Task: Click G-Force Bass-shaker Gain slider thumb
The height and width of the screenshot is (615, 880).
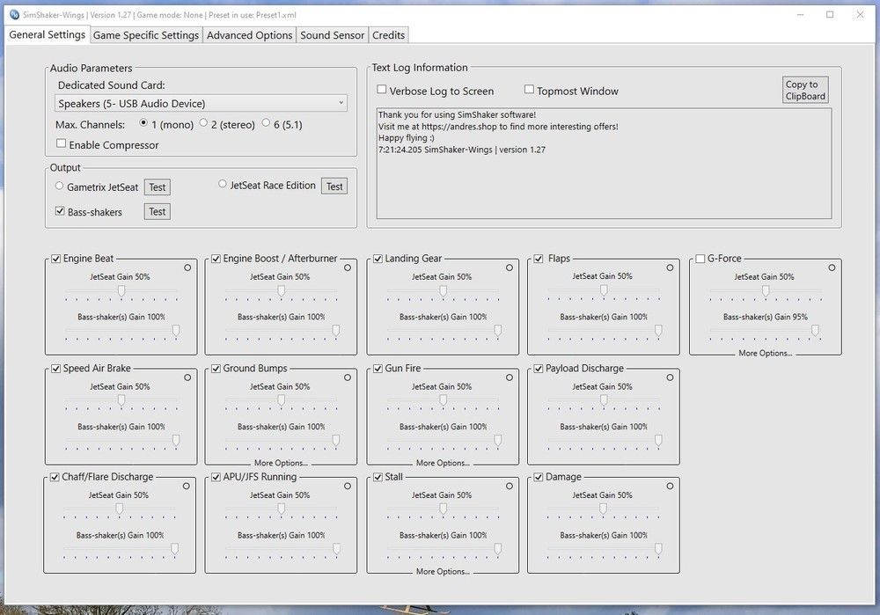Action: point(815,331)
